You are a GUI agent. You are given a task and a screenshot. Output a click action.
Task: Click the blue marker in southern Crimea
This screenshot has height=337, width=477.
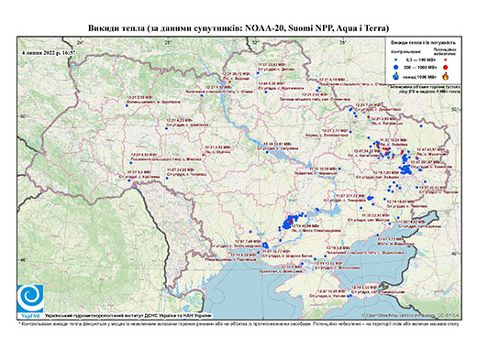tap(349, 296)
